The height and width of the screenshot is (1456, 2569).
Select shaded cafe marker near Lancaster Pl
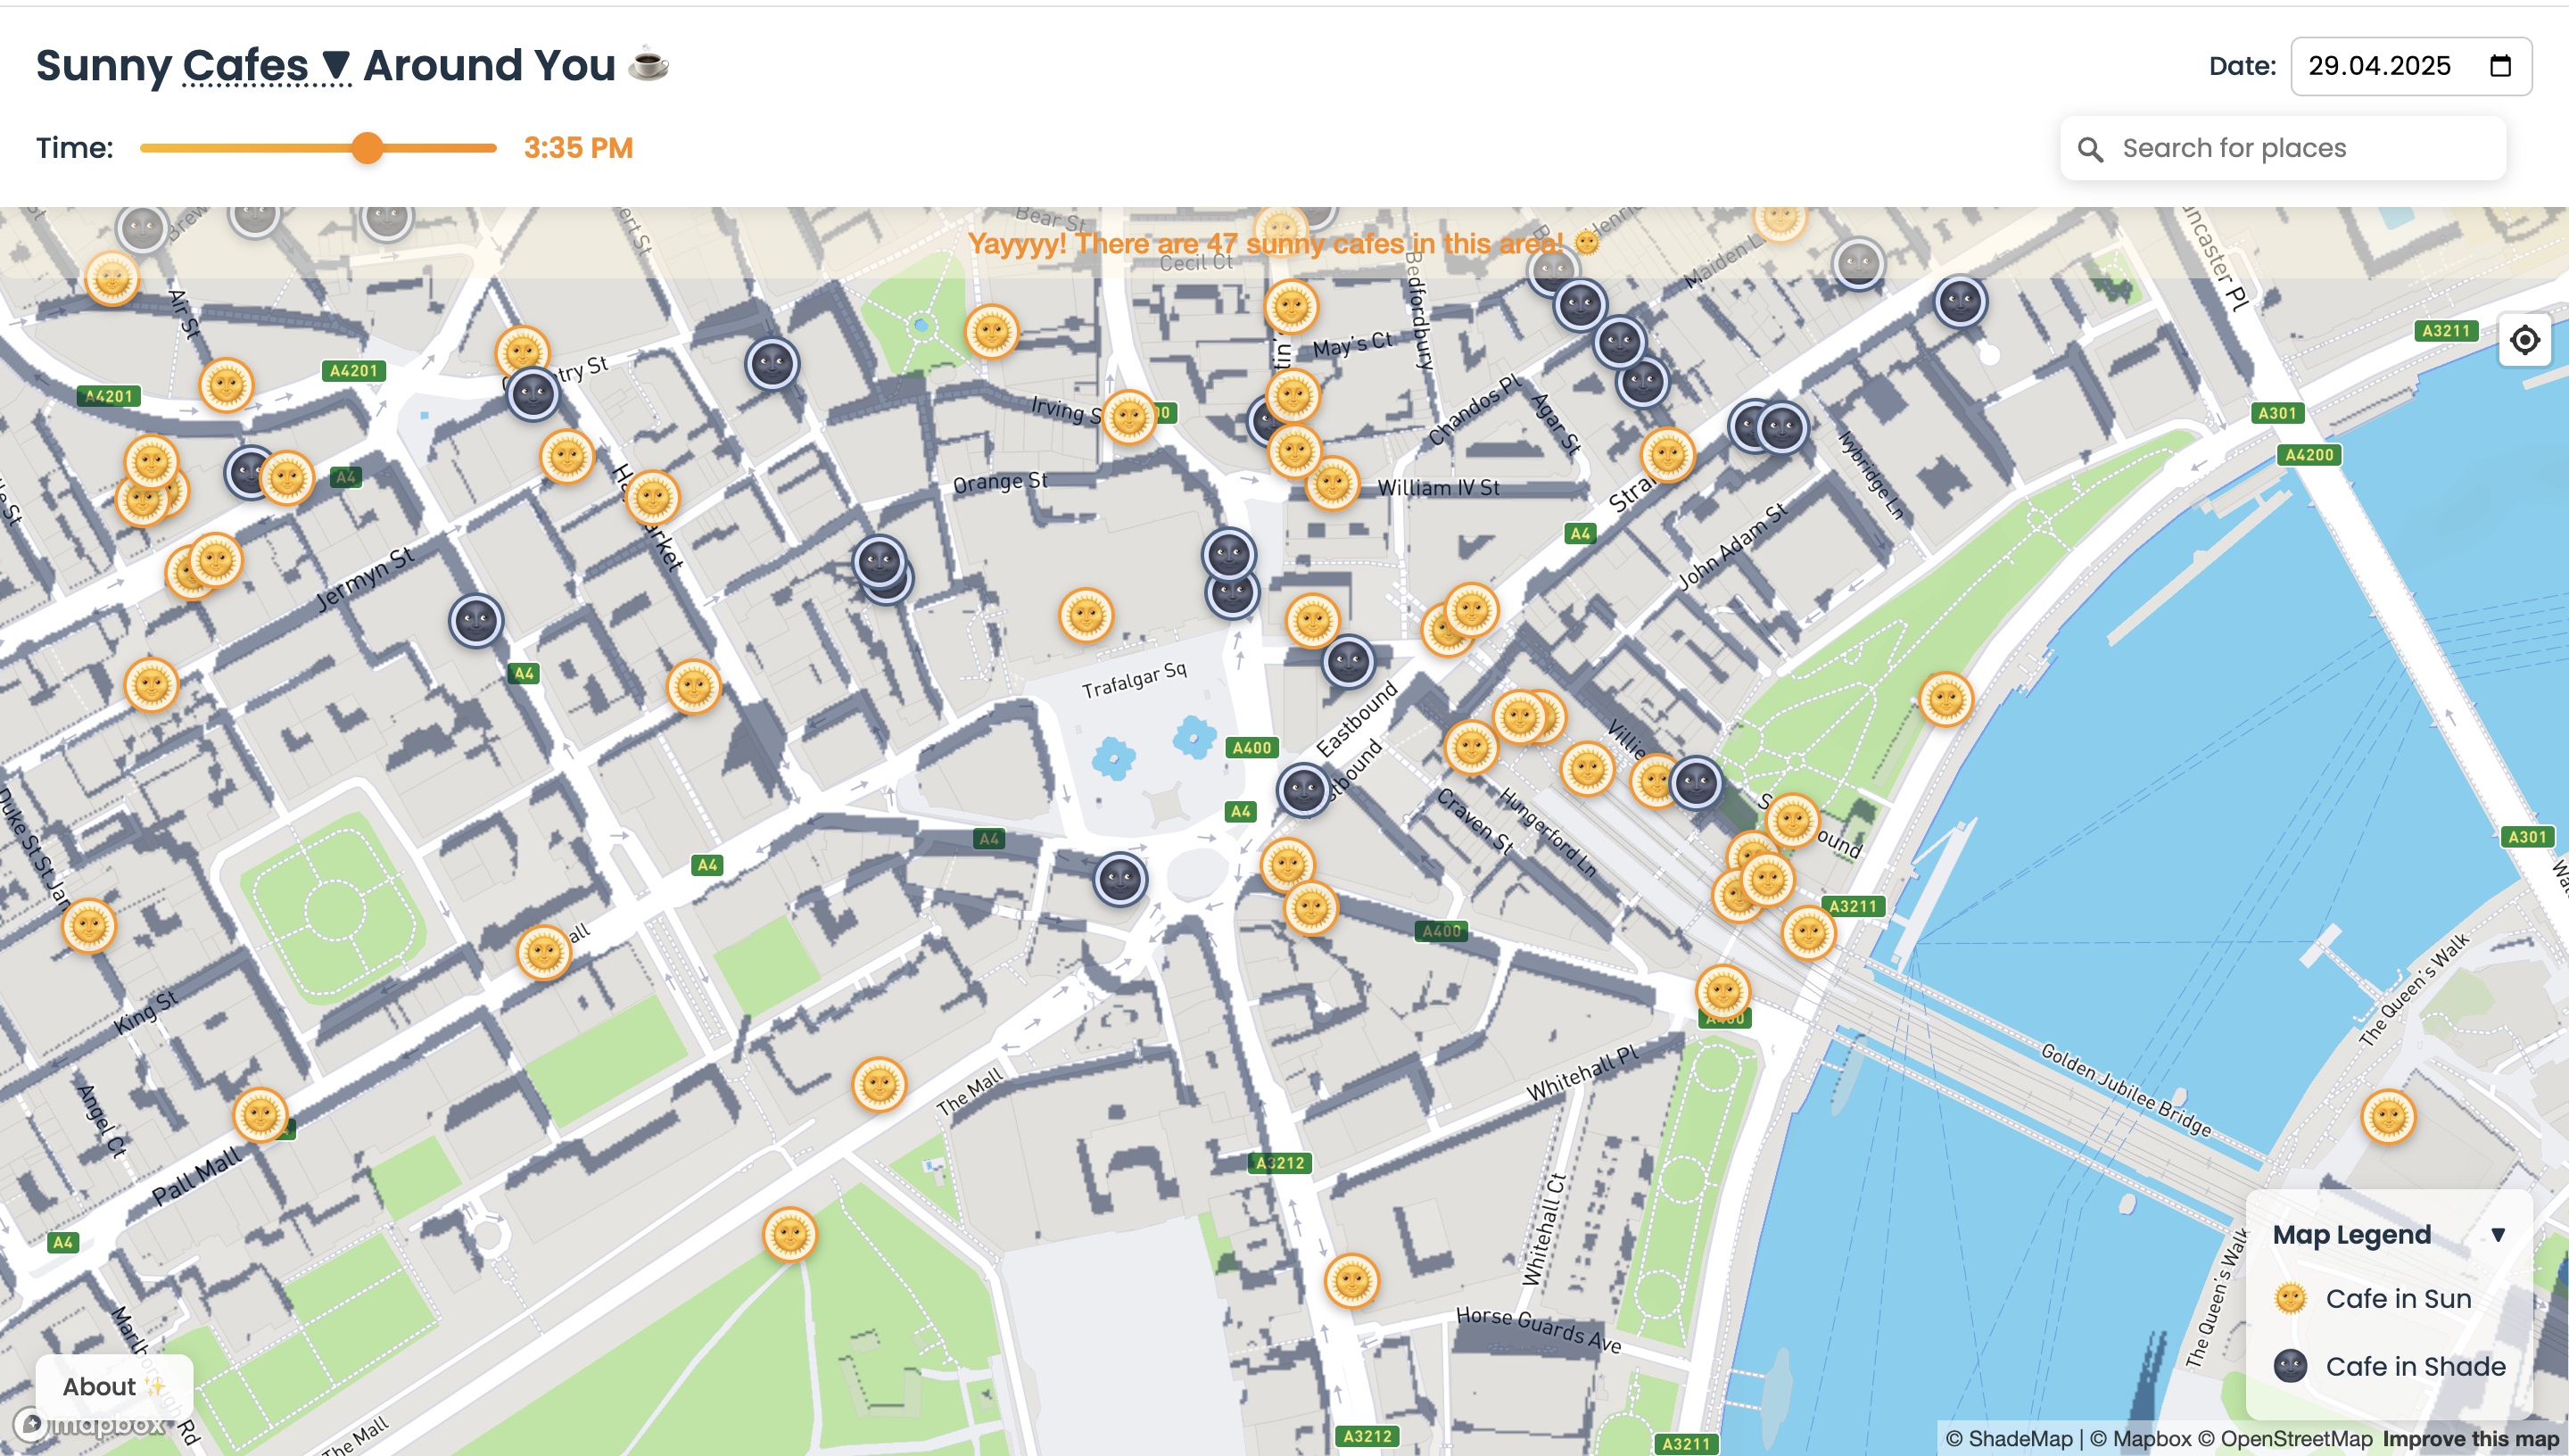tap(1961, 302)
